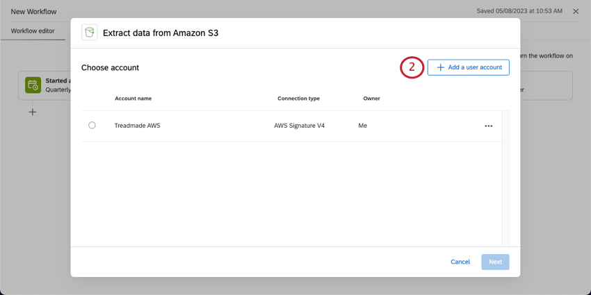Screen dimensions: 591x295
Task: Click the plus icon below the Started card
Action: coord(33,112)
